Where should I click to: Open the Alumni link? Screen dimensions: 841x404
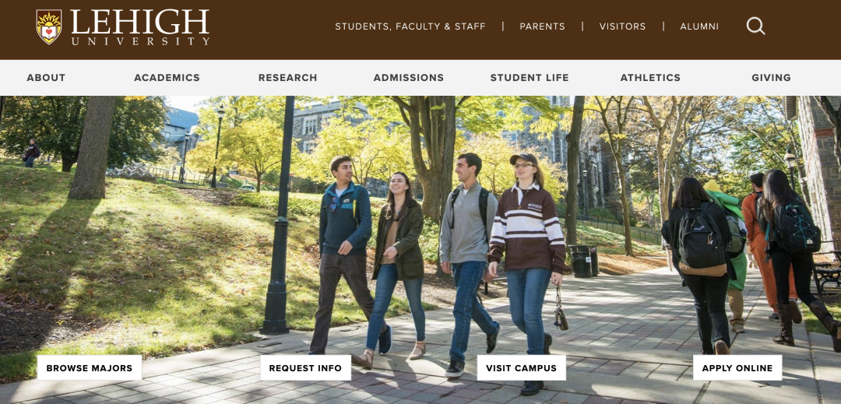click(699, 26)
